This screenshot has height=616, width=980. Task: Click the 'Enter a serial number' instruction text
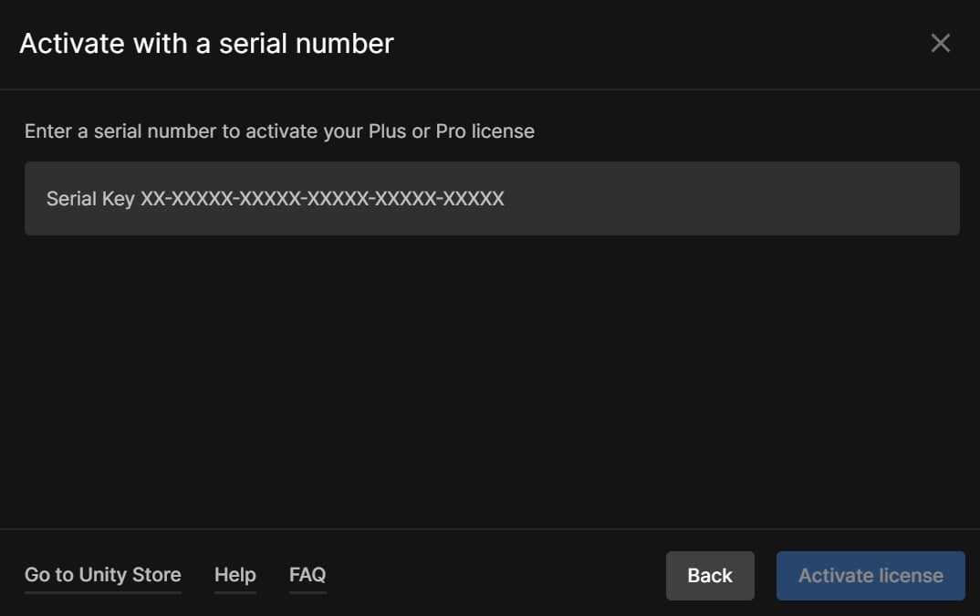tap(279, 131)
